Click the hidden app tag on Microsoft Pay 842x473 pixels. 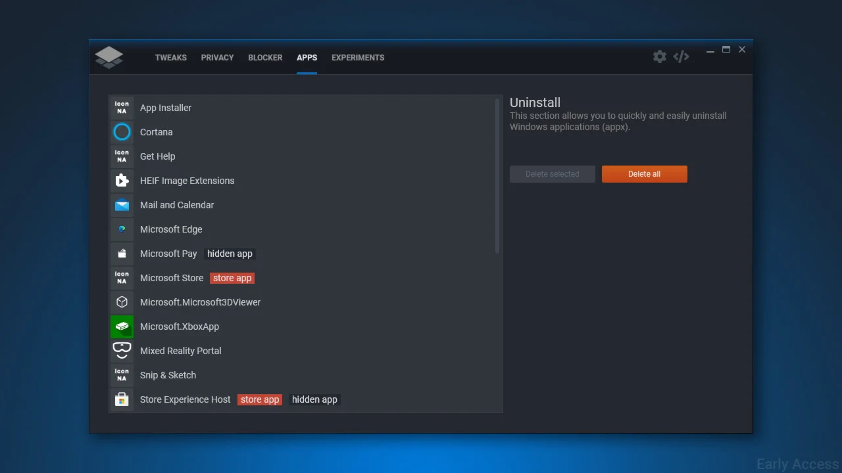[x=230, y=254]
